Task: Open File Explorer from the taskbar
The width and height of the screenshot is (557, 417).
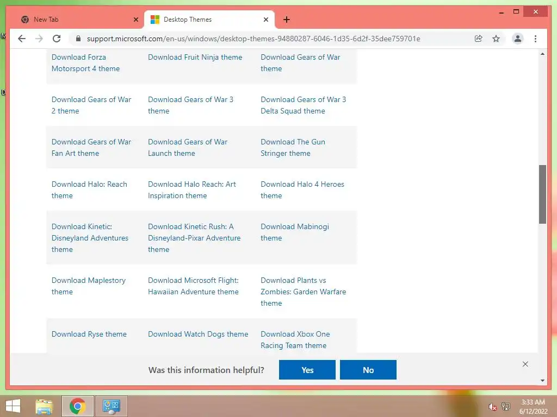Action: [44, 406]
